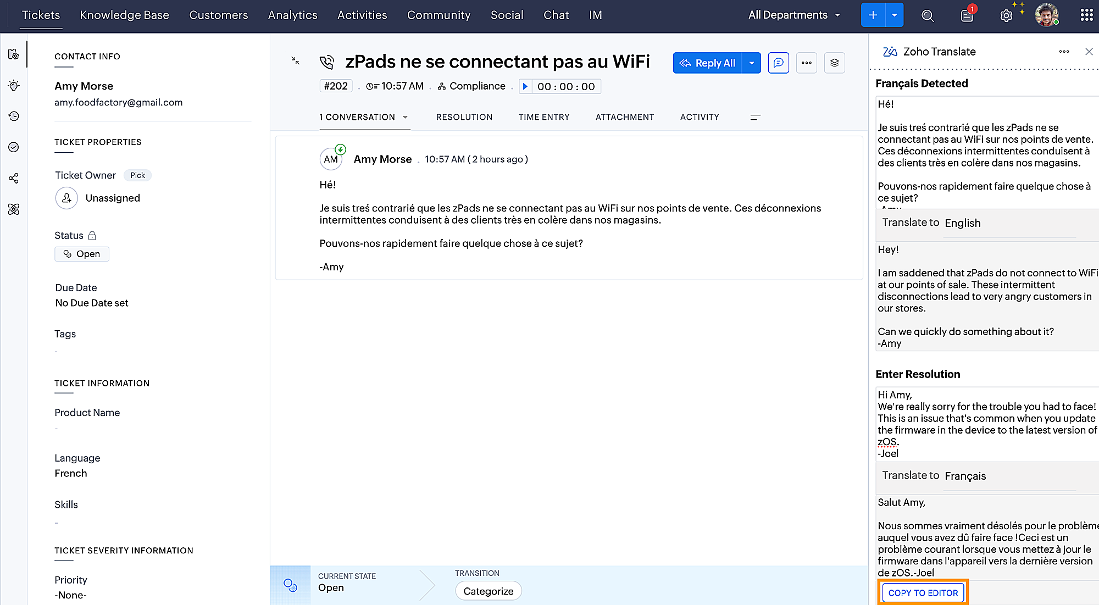The width and height of the screenshot is (1099, 605).
Task: Click the layers stack icon button
Action: (x=834, y=63)
